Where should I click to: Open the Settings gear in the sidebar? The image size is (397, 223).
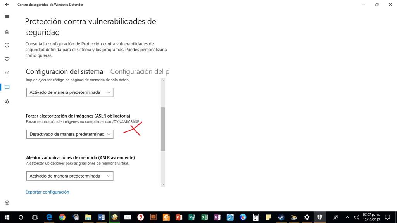click(x=7, y=203)
